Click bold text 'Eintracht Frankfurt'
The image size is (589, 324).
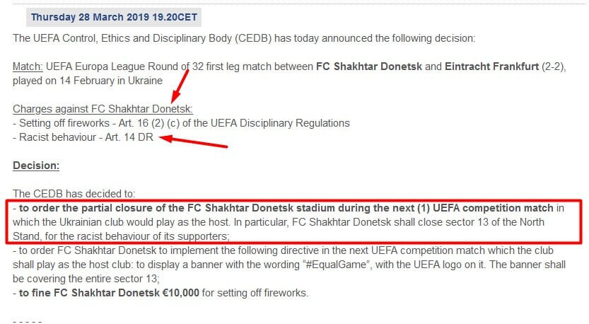point(491,66)
